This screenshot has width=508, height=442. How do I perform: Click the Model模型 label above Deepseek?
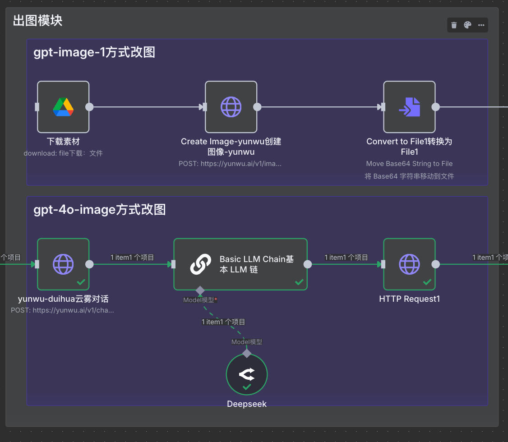[246, 342]
